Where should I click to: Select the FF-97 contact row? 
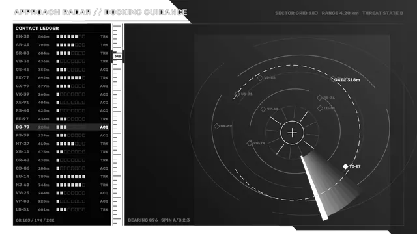point(62,119)
